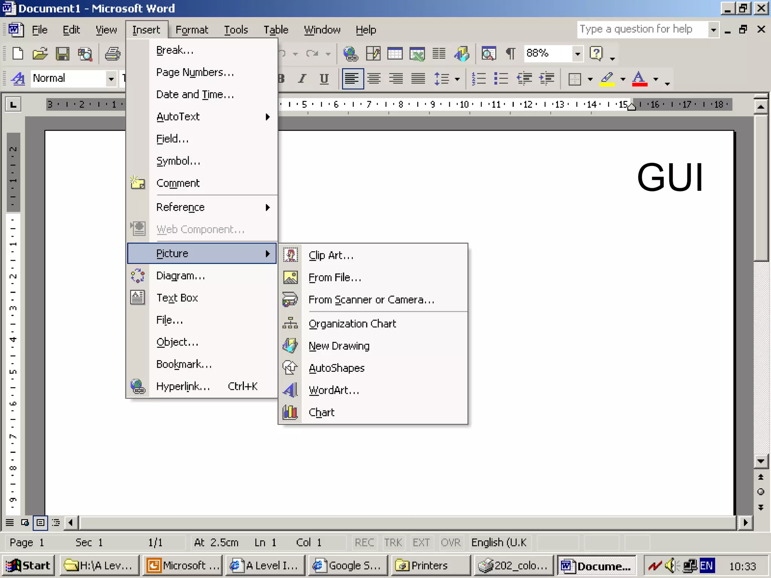Select Page Numbers... from Insert menu
Viewport: 771px width, 578px height.
[202, 72]
